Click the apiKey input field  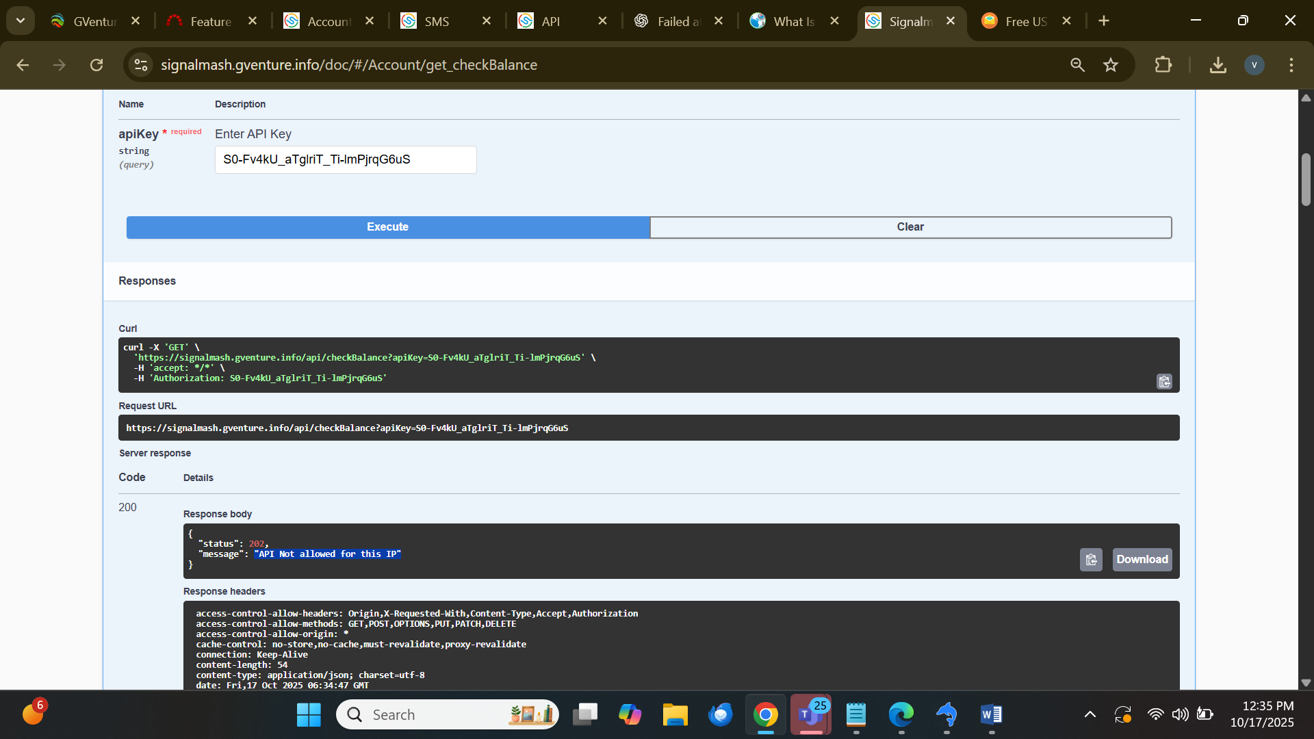pos(346,159)
